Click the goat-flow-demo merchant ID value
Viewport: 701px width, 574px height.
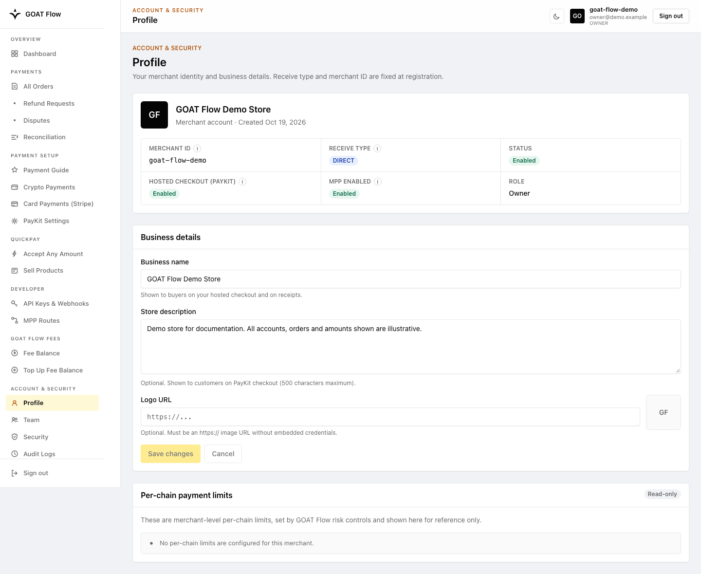click(x=178, y=161)
